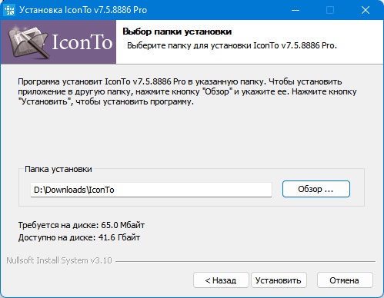Click the Выберите папку для установки subtitle
The width and height of the screenshot is (384, 298).
[232, 45]
